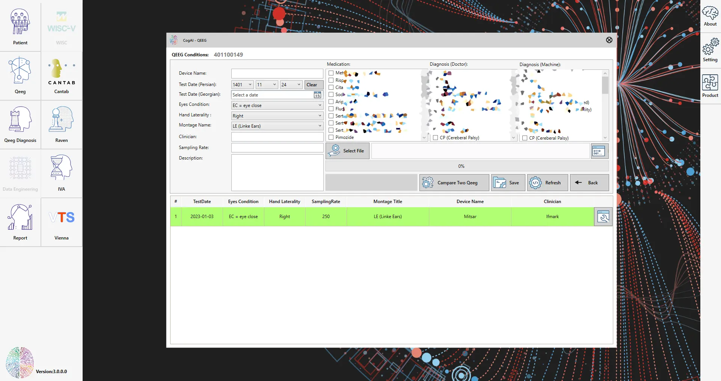Click the Device Name input field

pyautogui.click(x=277, y=74)
